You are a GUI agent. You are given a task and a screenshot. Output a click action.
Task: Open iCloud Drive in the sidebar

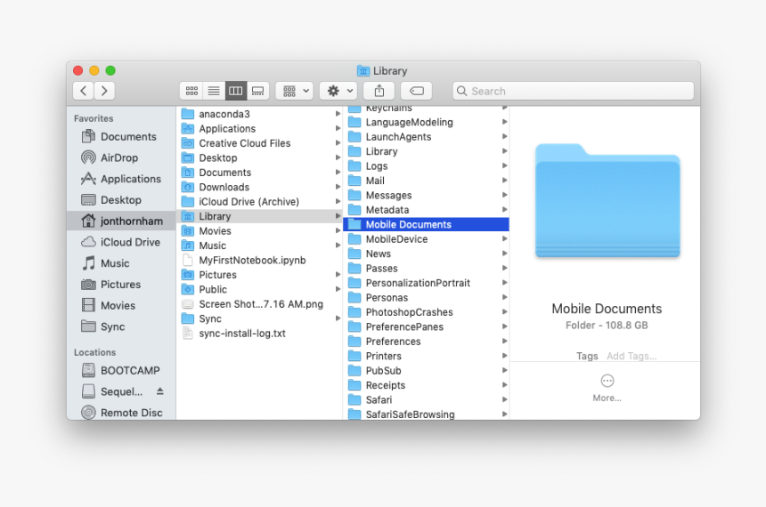pyautogui.click(x=120, y=242)
